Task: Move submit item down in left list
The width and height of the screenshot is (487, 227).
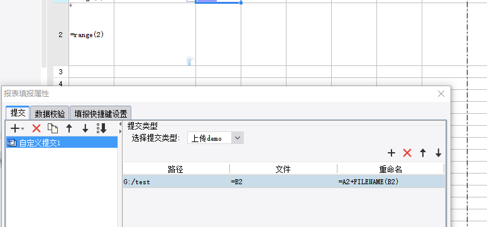Action: pyautogui.click(x=85, y=128)
